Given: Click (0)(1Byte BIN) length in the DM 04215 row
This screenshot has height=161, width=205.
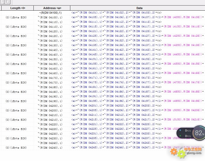Looking at the screenshot, I should tap(16, 120).
